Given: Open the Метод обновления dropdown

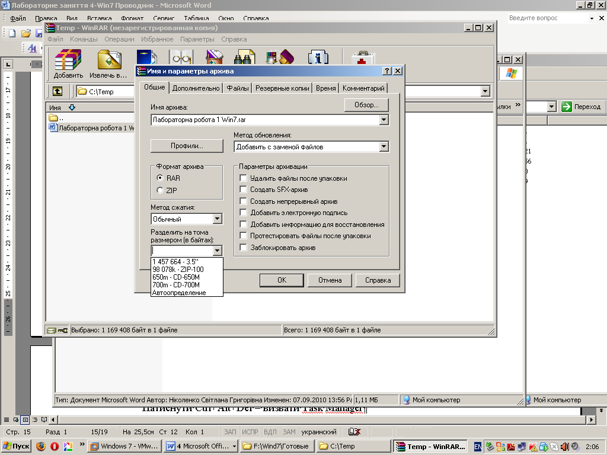Looking at the screenshot, I should tap(384, 146).
